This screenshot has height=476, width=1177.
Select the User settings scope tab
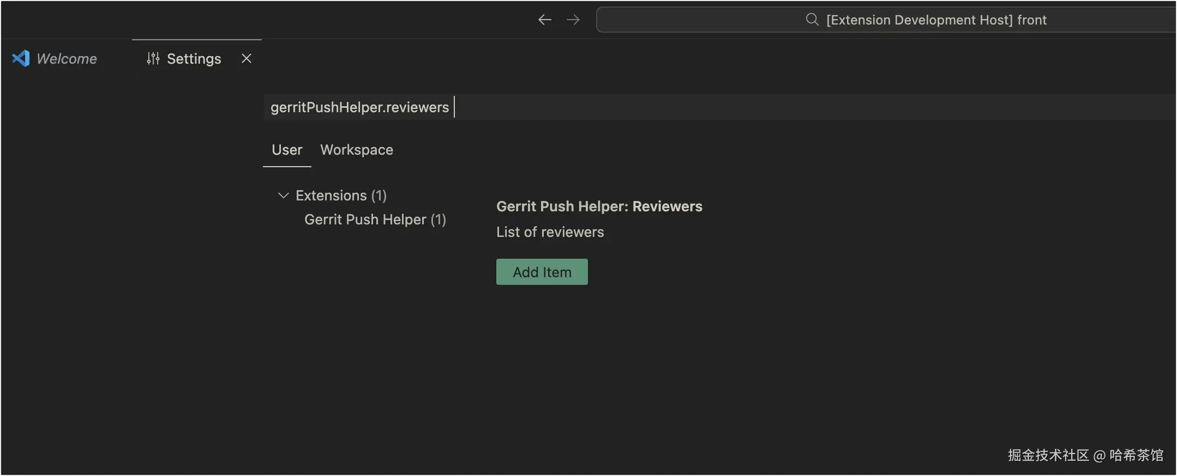pos(287,150)
